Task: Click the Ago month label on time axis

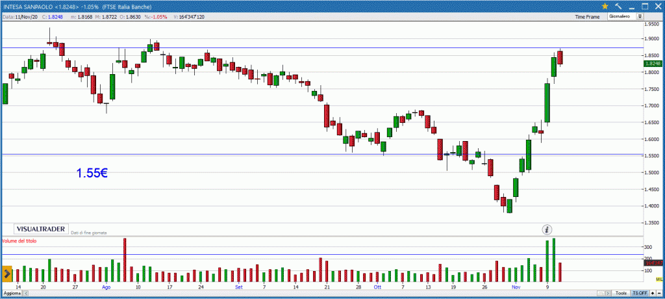Action: pos(107,287)
